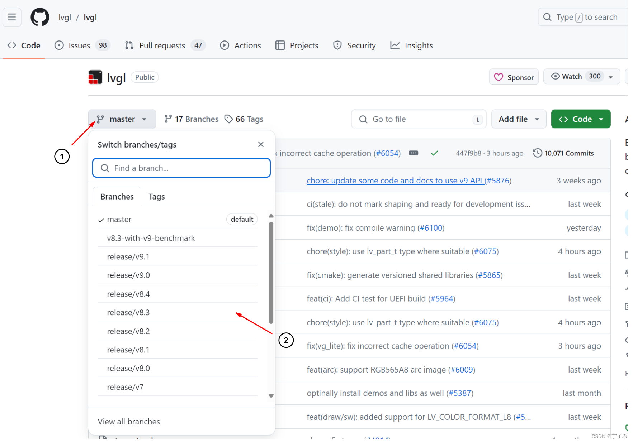Select the v8.3-with-v9-benchmark branch
This screenshot has width=633, height=442.
point(177,238)
